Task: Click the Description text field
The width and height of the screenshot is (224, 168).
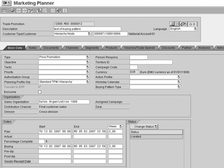Action: tap(87, 29)
